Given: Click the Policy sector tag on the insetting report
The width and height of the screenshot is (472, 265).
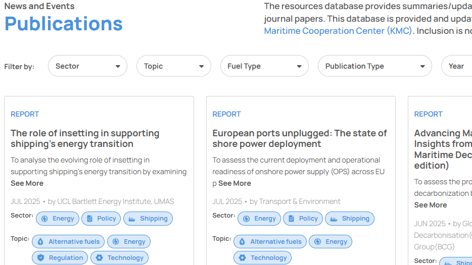Looking at the screenshot, I should pos(102,219).
